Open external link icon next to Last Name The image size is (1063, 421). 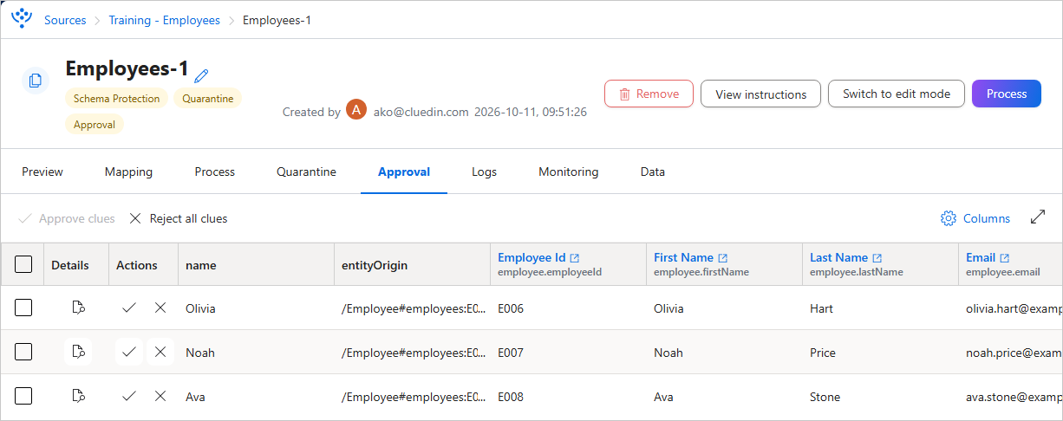click(x=877, y=258)
